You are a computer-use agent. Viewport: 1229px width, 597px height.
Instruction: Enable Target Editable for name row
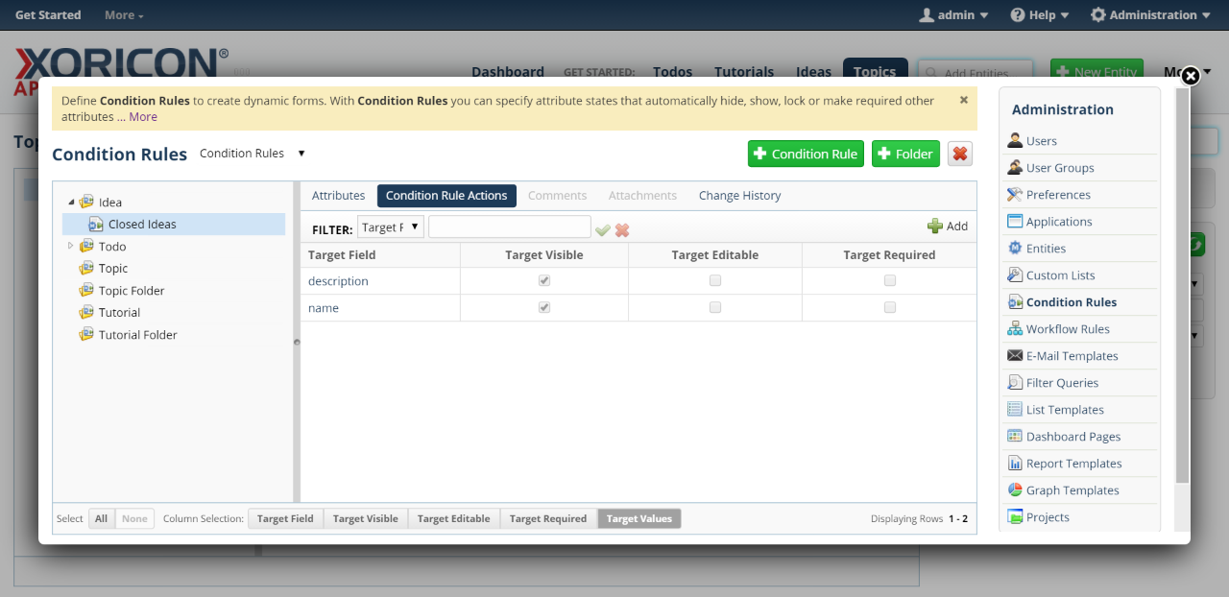coord(714,308)
